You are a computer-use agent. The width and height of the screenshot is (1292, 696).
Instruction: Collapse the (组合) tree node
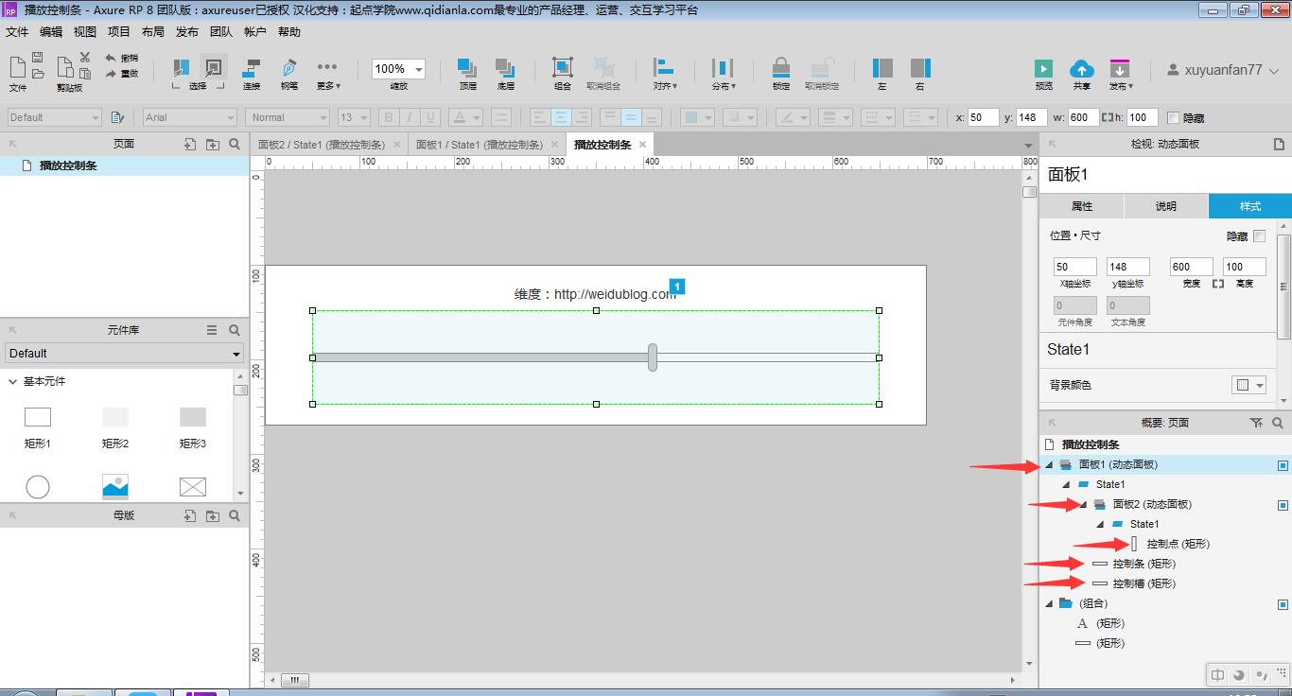click(1049, 604)
